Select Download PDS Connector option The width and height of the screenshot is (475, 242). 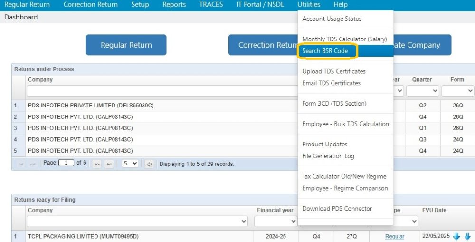337,209
